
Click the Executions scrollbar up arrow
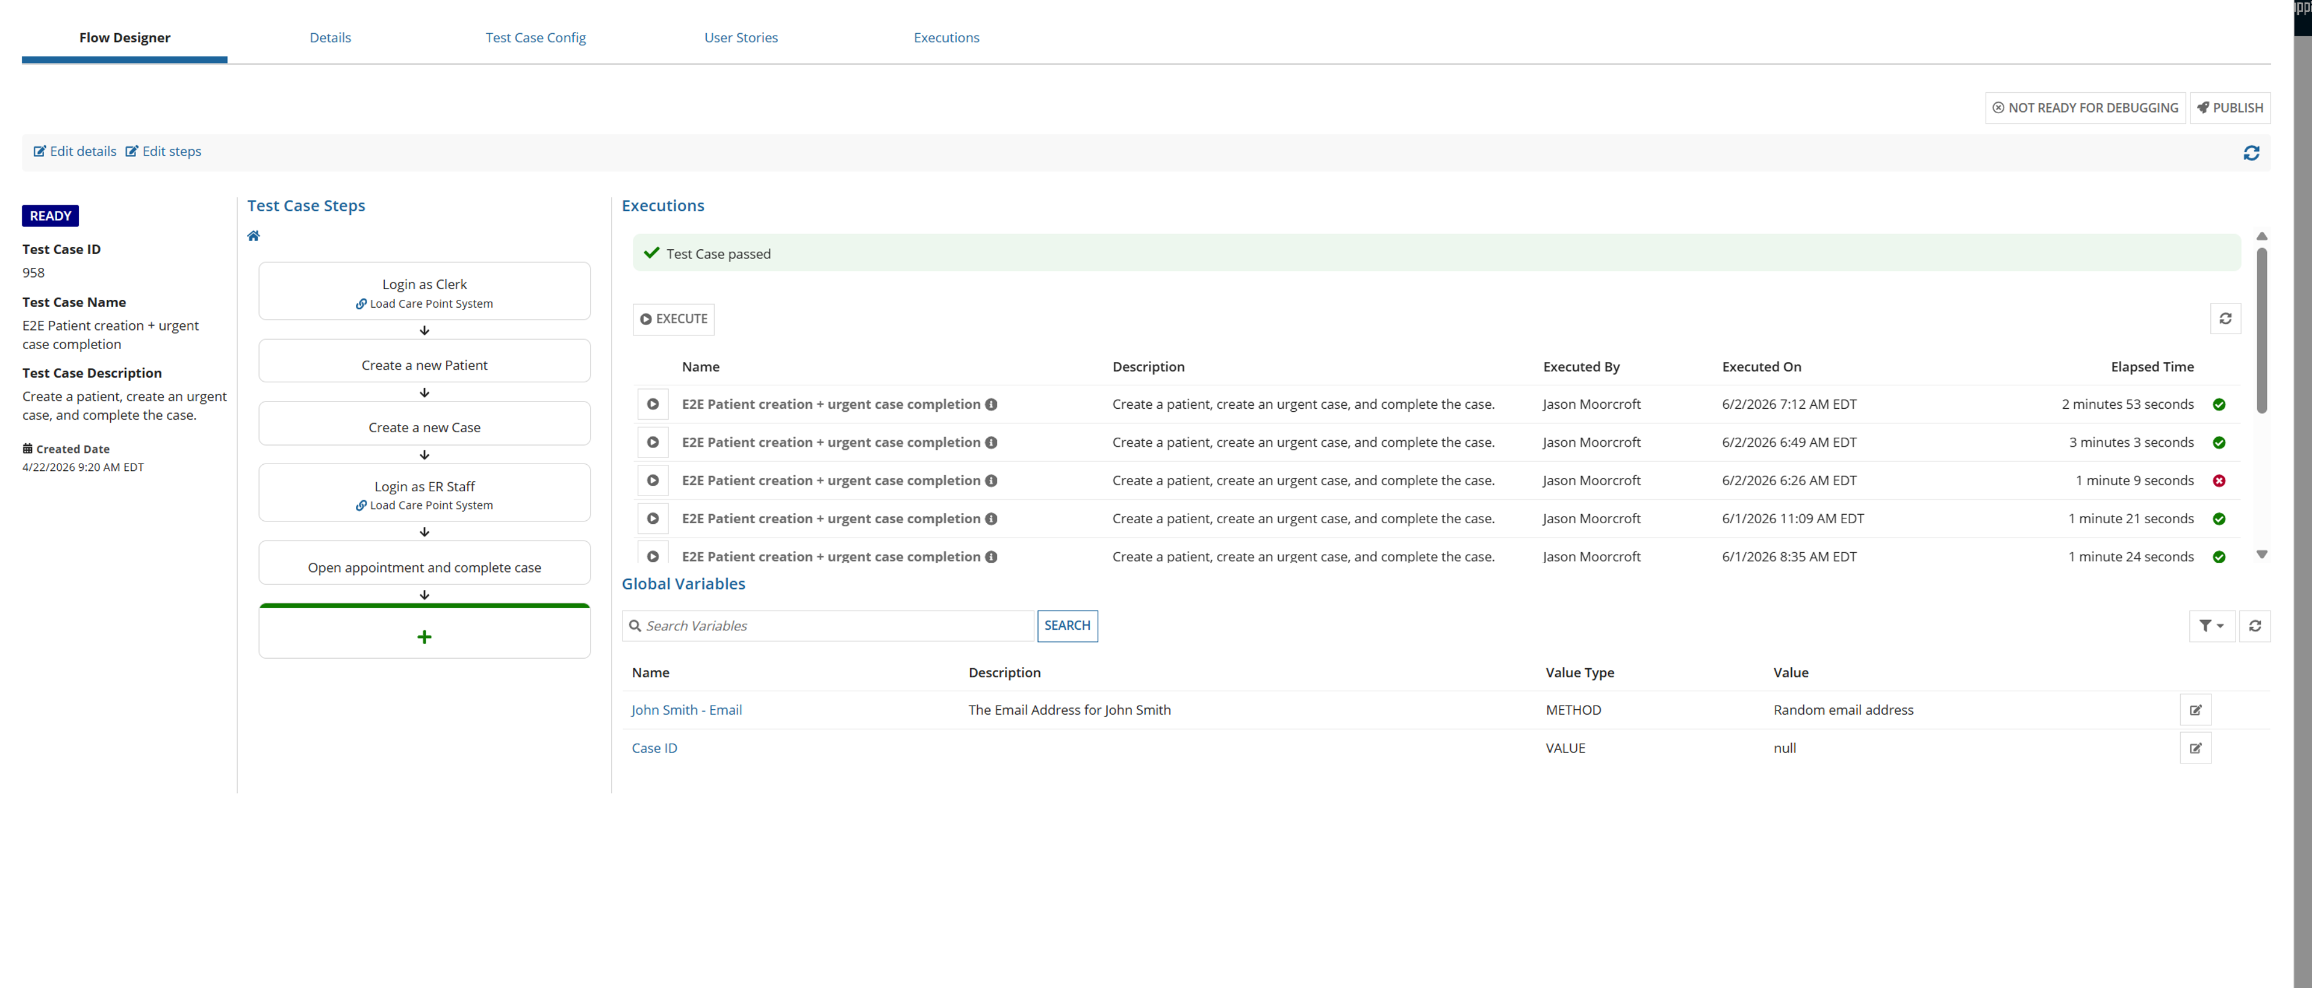[2262, 236]
